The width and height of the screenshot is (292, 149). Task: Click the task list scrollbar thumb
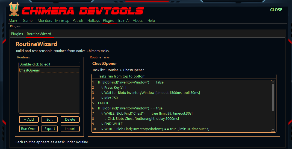pos(273,97)
